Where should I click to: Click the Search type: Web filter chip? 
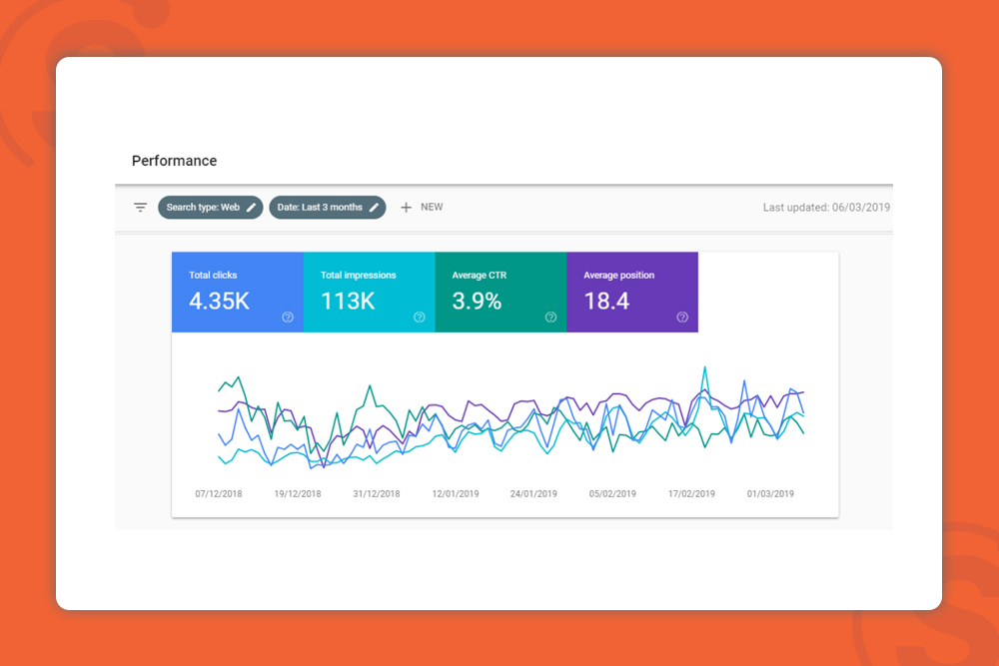[x=210, y=208]
